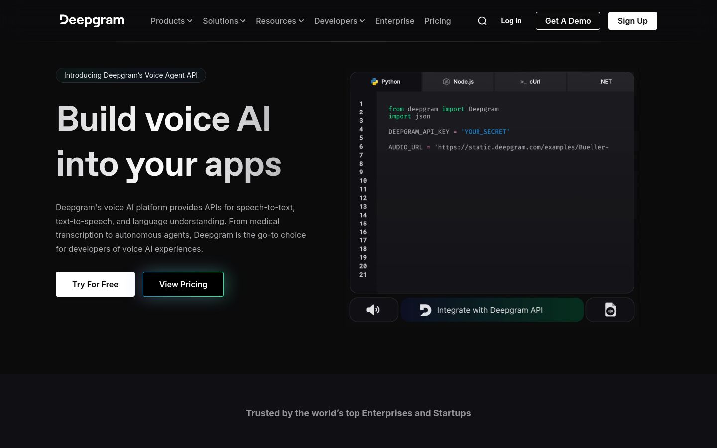
Task: Switch to the Python code tab
Action: pos(386,82)
